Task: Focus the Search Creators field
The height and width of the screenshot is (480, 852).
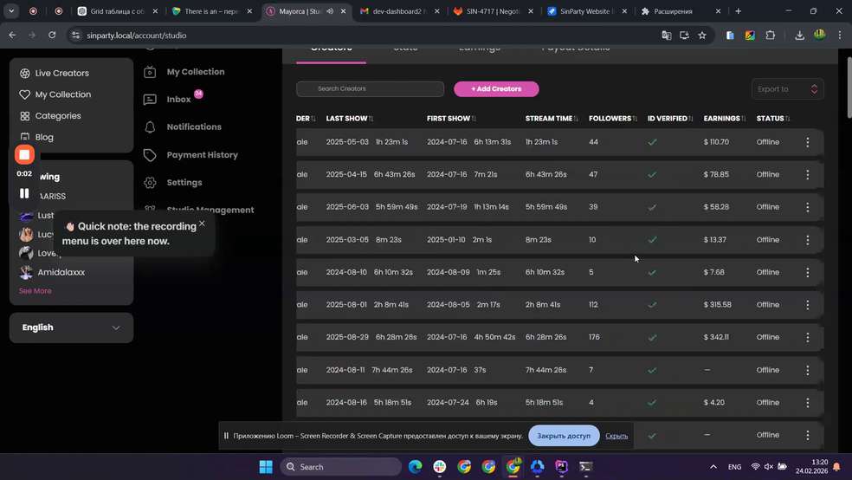Action: (x=370, y=88)
